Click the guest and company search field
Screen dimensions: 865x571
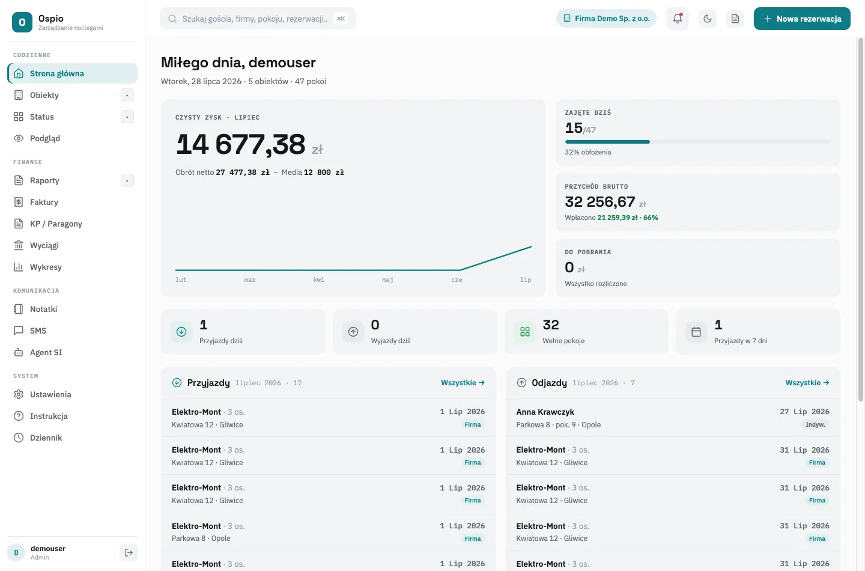coord(258,19)
